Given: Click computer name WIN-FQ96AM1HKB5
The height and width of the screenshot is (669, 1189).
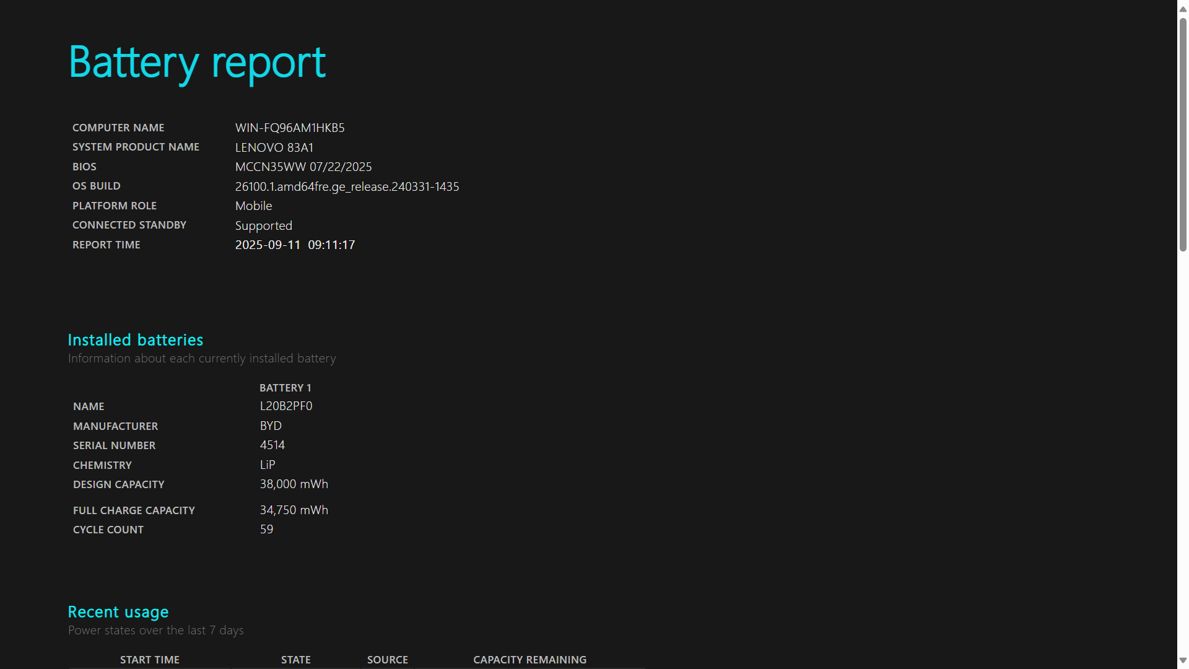Looking at the screenshot, I should tap(290, 128).
